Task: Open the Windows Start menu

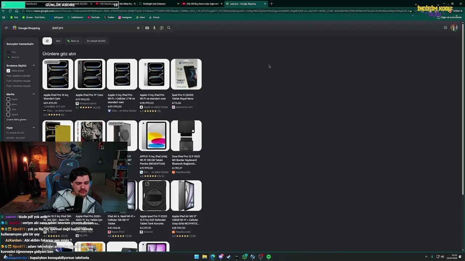Action: (x=197, y=257)
